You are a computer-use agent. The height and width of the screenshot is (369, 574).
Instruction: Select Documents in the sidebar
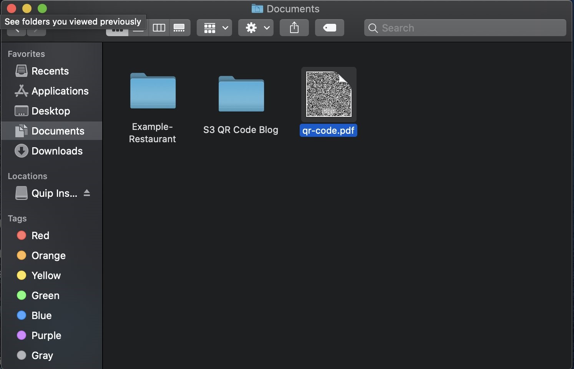tap(51, 131)
